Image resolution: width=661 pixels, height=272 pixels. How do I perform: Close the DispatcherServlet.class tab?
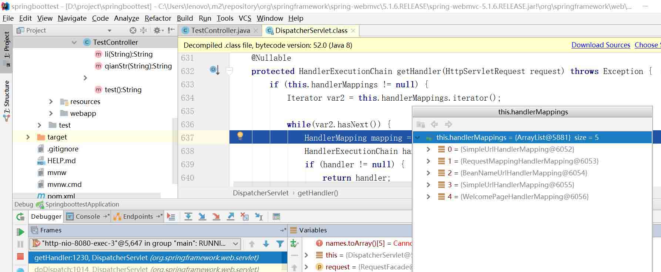tap(353, 31)
